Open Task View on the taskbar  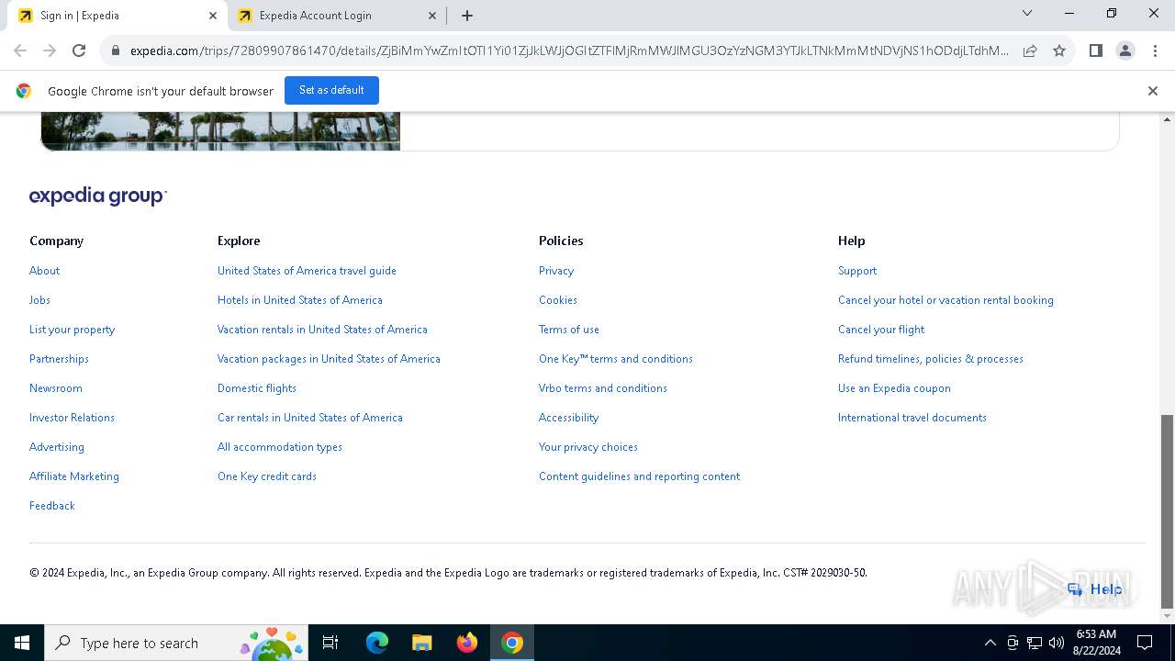[330, 643]
